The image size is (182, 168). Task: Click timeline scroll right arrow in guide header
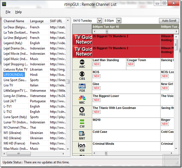pos(176,31)
